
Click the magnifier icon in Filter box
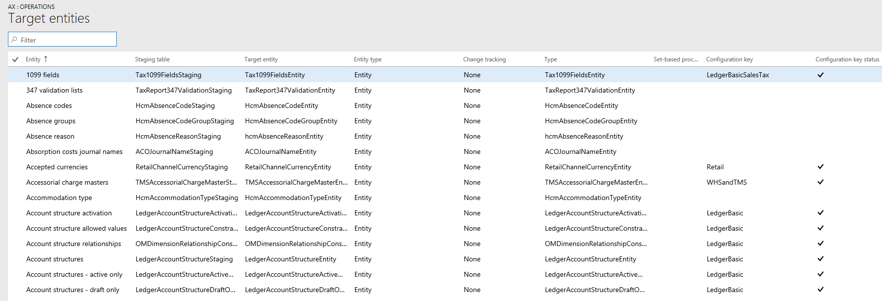(14, 40)
